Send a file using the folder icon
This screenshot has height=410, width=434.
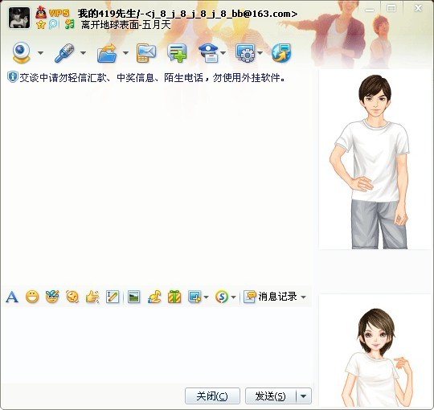coord(107,53)
